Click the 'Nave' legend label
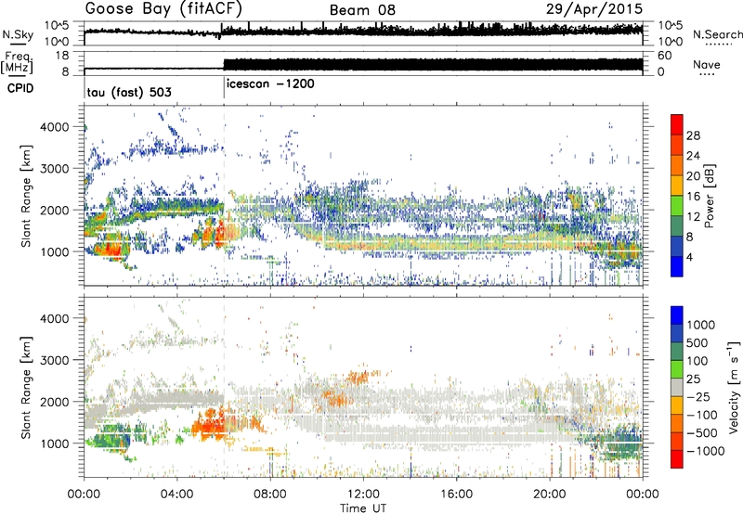The width and height of the screenshot is (743, 514). 707,64
